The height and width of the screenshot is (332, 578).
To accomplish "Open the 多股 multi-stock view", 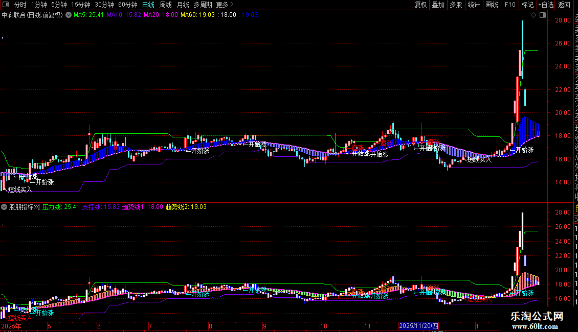I will tap(456, 5).
